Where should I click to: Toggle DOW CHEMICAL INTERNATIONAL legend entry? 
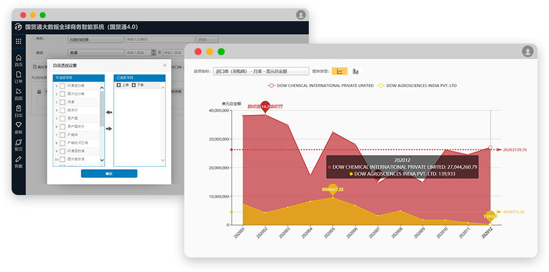(320, 86)
